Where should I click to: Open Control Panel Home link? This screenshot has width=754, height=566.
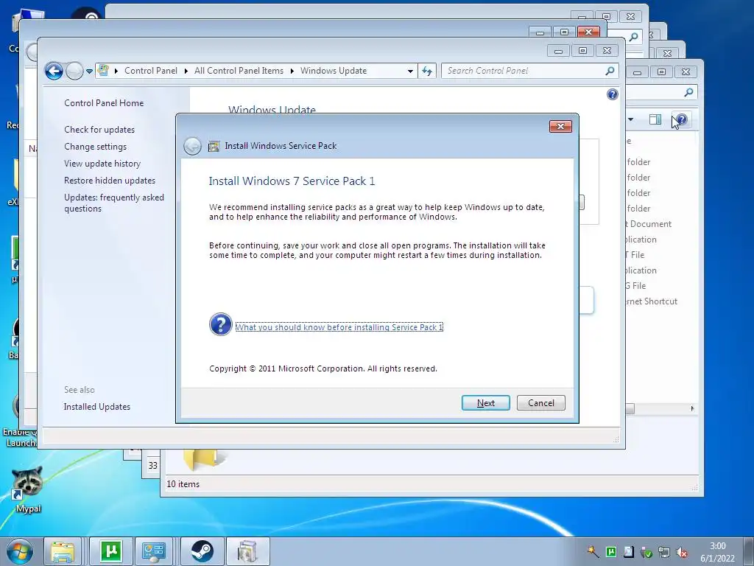pos(104,103)
